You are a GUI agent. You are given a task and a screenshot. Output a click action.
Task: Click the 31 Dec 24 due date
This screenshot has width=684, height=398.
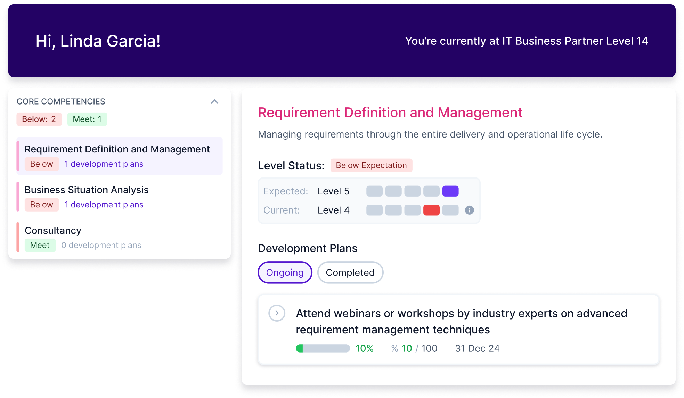point(477,348)
